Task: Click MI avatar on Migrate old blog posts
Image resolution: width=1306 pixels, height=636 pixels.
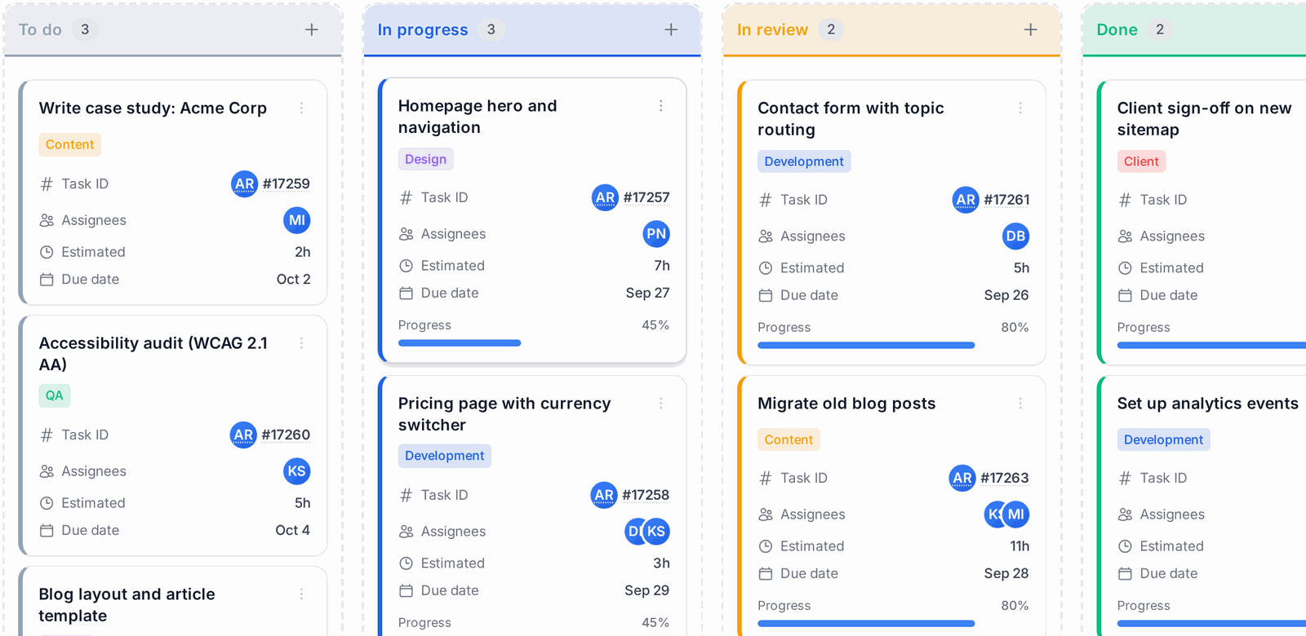Action: tap(1015, 515)
